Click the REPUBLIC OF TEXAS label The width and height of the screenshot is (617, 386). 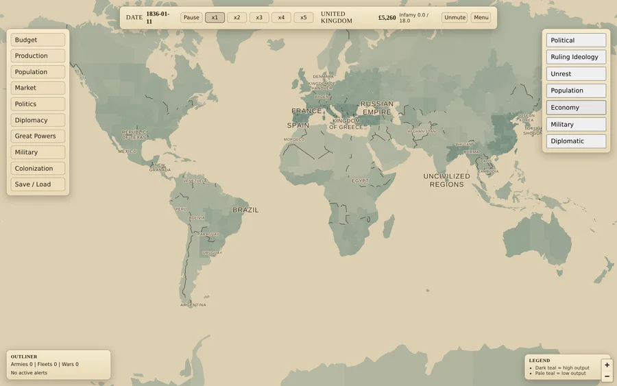134,135
